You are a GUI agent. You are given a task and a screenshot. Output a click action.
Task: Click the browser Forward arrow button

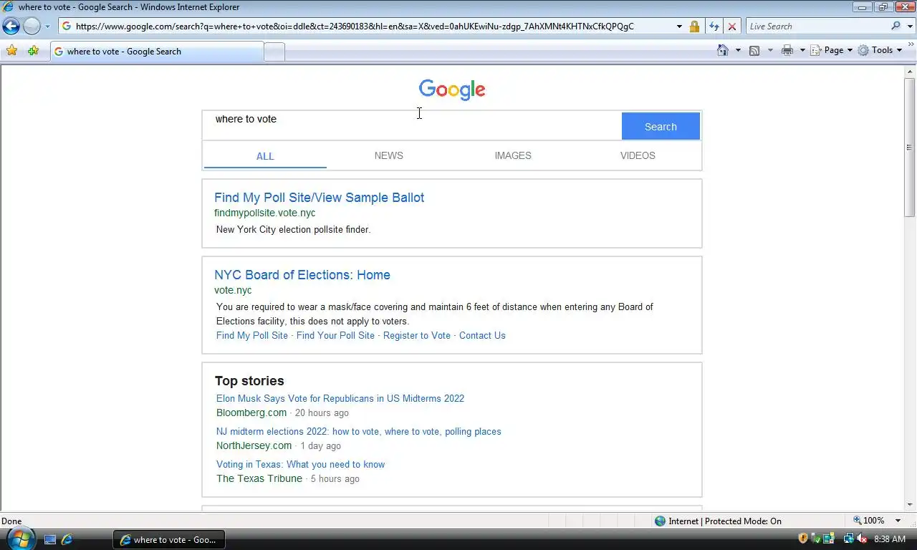[32, 26]
